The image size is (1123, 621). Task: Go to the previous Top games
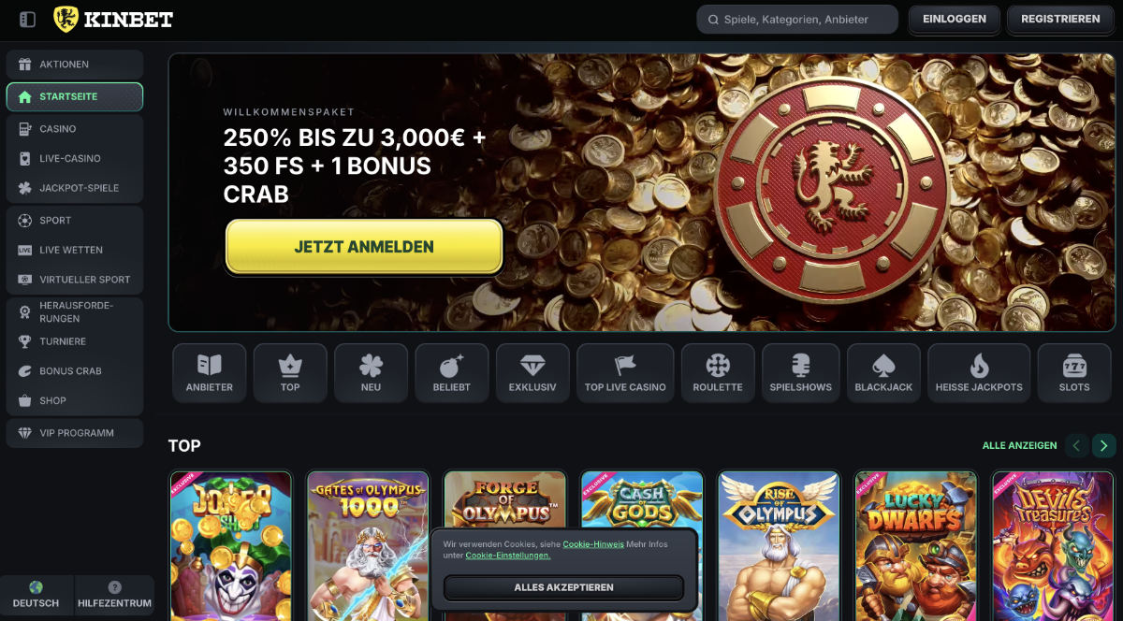tap(1077, 446)
